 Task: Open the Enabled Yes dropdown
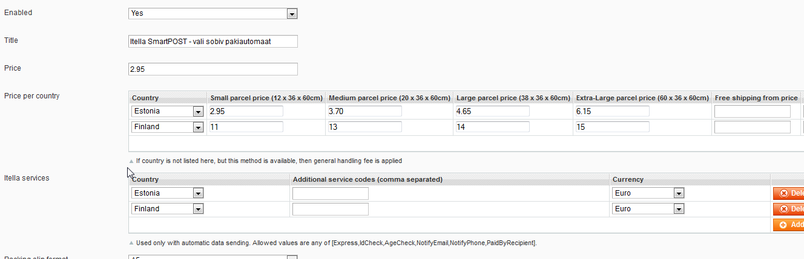click(213, 13)
